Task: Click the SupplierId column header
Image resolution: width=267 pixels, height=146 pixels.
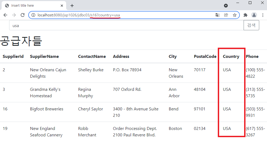Action: [13, 57]
